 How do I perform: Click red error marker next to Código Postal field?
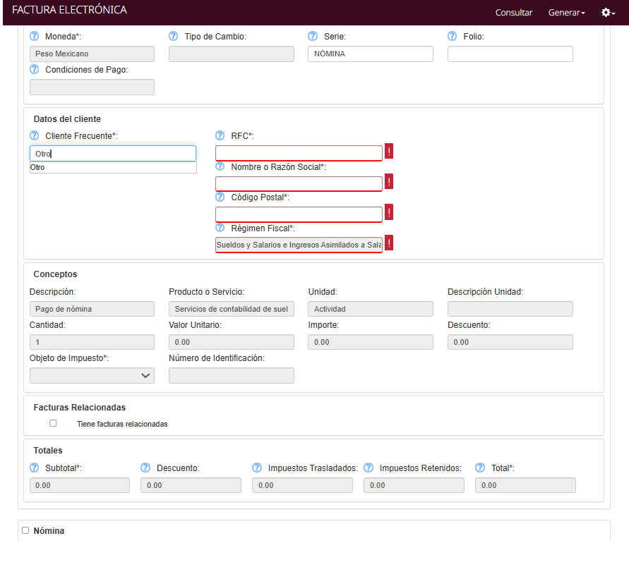pyautogui.click(x=389, y=212)
